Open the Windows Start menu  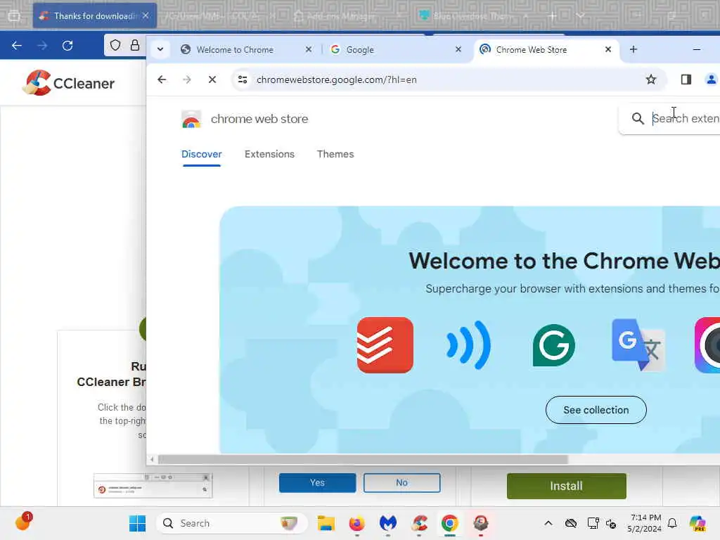[137, 523]
